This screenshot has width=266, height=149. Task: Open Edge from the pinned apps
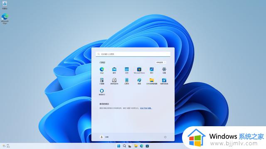102,70
